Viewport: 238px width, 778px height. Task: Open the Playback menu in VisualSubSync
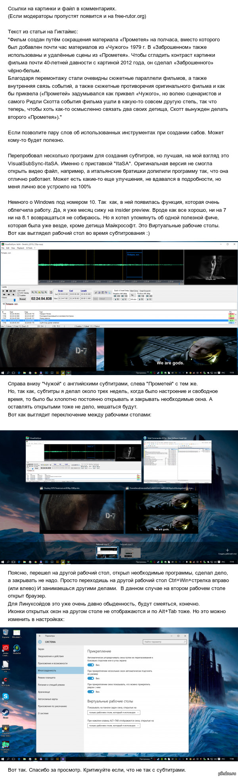21,248
